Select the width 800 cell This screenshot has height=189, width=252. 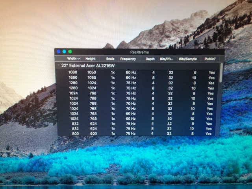tap(75, 133)
